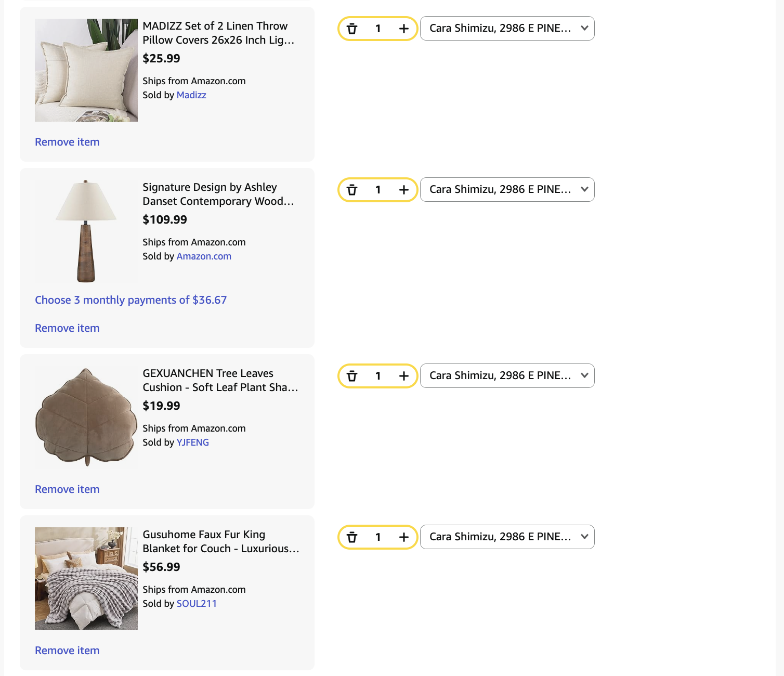
Task: Click trash icon for MADIZZ pillow covers
Action: click(x=352, y=29)
